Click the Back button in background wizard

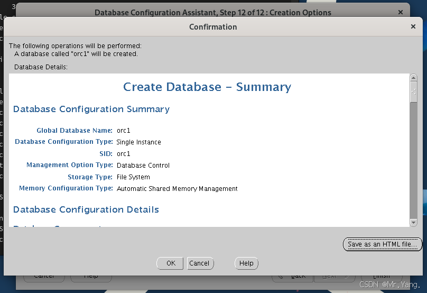pyautogui.click(x=293, y=279)
